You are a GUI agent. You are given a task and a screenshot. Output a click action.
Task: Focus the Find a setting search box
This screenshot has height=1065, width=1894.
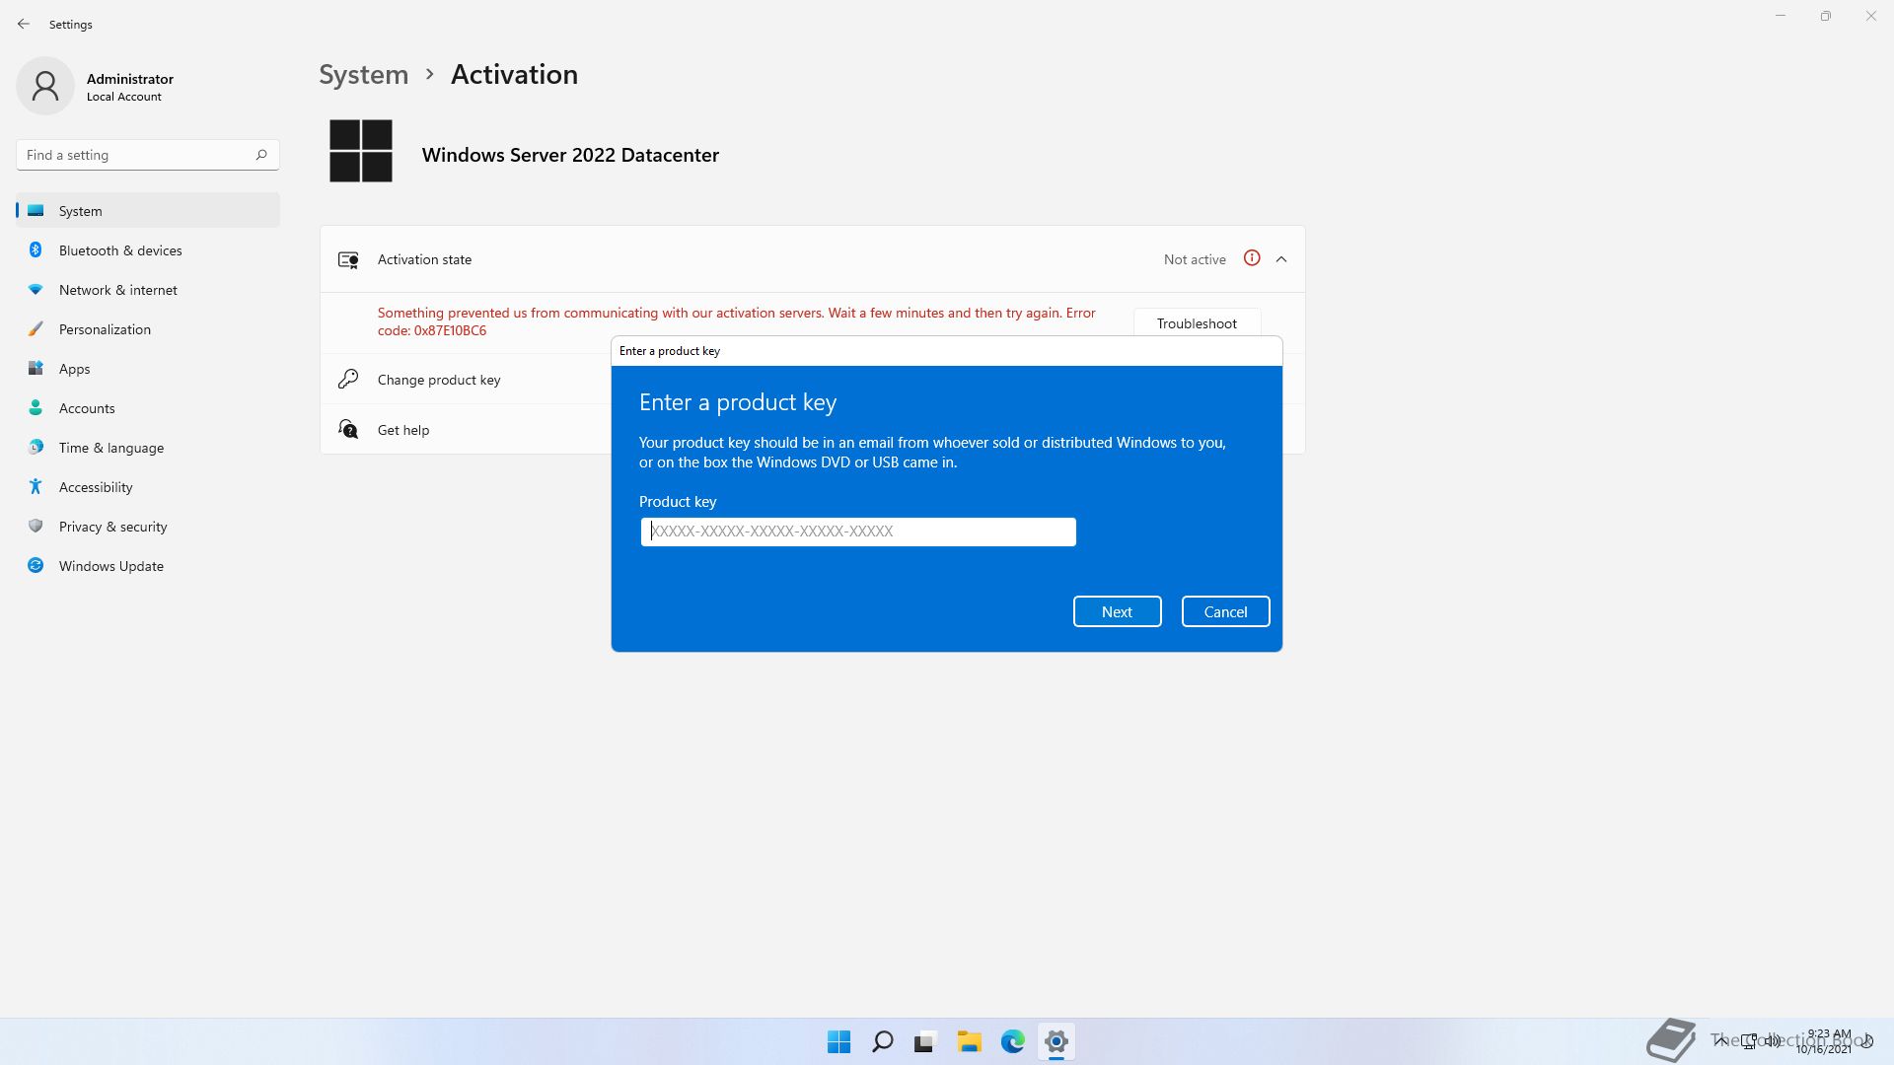click(148, 155)
